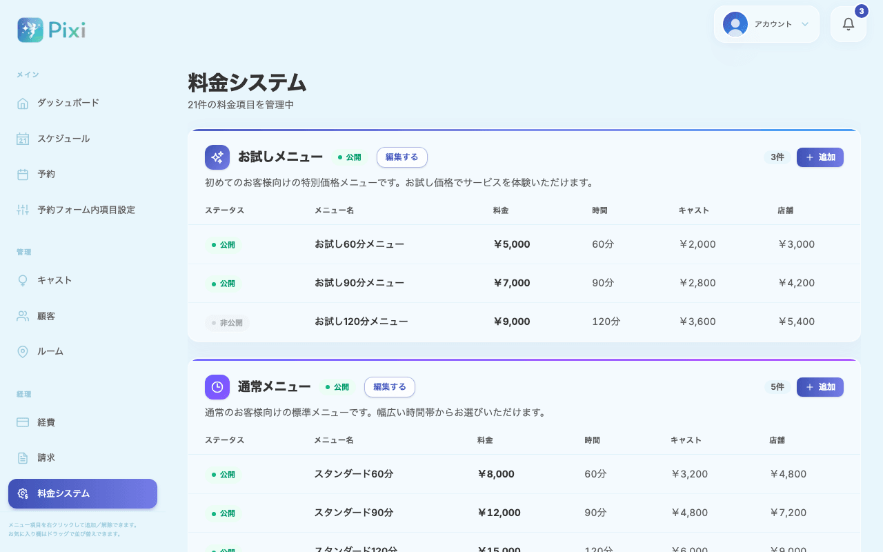The width and height of the screenshot is (883, 552).
Task: Open the notification bell icon
Action: click(x=849, y=24)
